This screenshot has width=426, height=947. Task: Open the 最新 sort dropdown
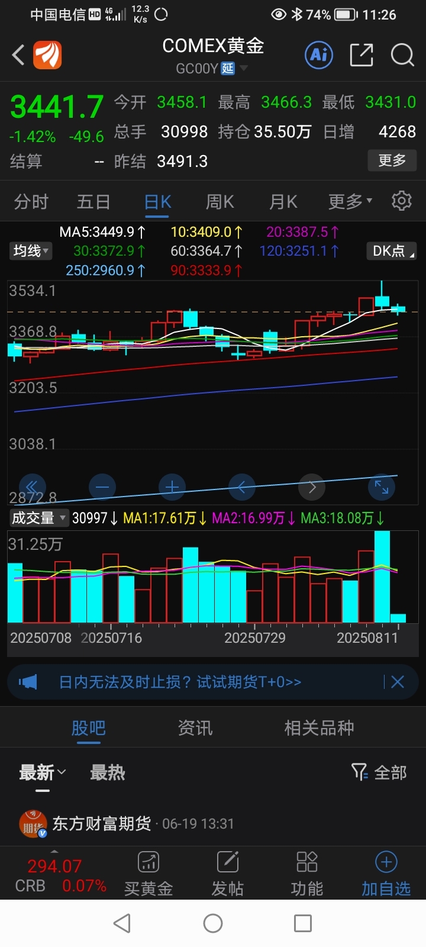43,772
